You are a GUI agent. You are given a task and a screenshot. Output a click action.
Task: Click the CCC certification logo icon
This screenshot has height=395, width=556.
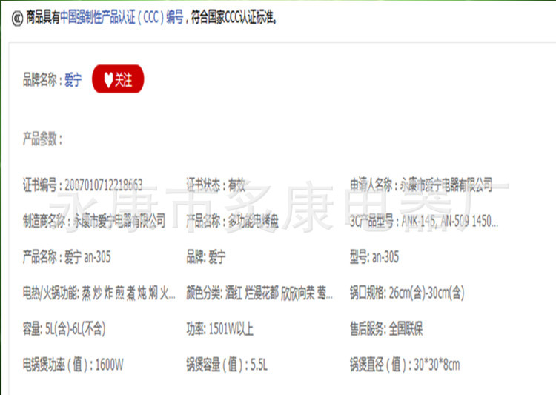point(17,18)
